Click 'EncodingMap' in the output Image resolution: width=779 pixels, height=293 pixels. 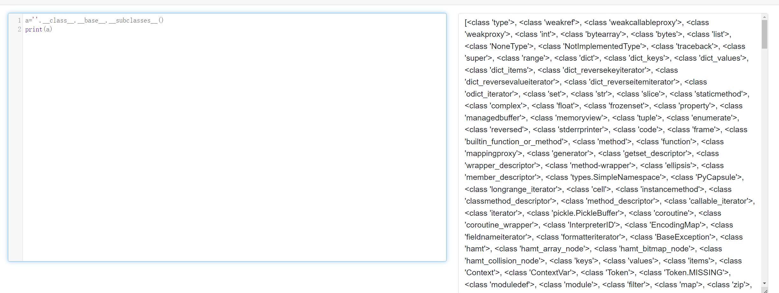[675, 225]
